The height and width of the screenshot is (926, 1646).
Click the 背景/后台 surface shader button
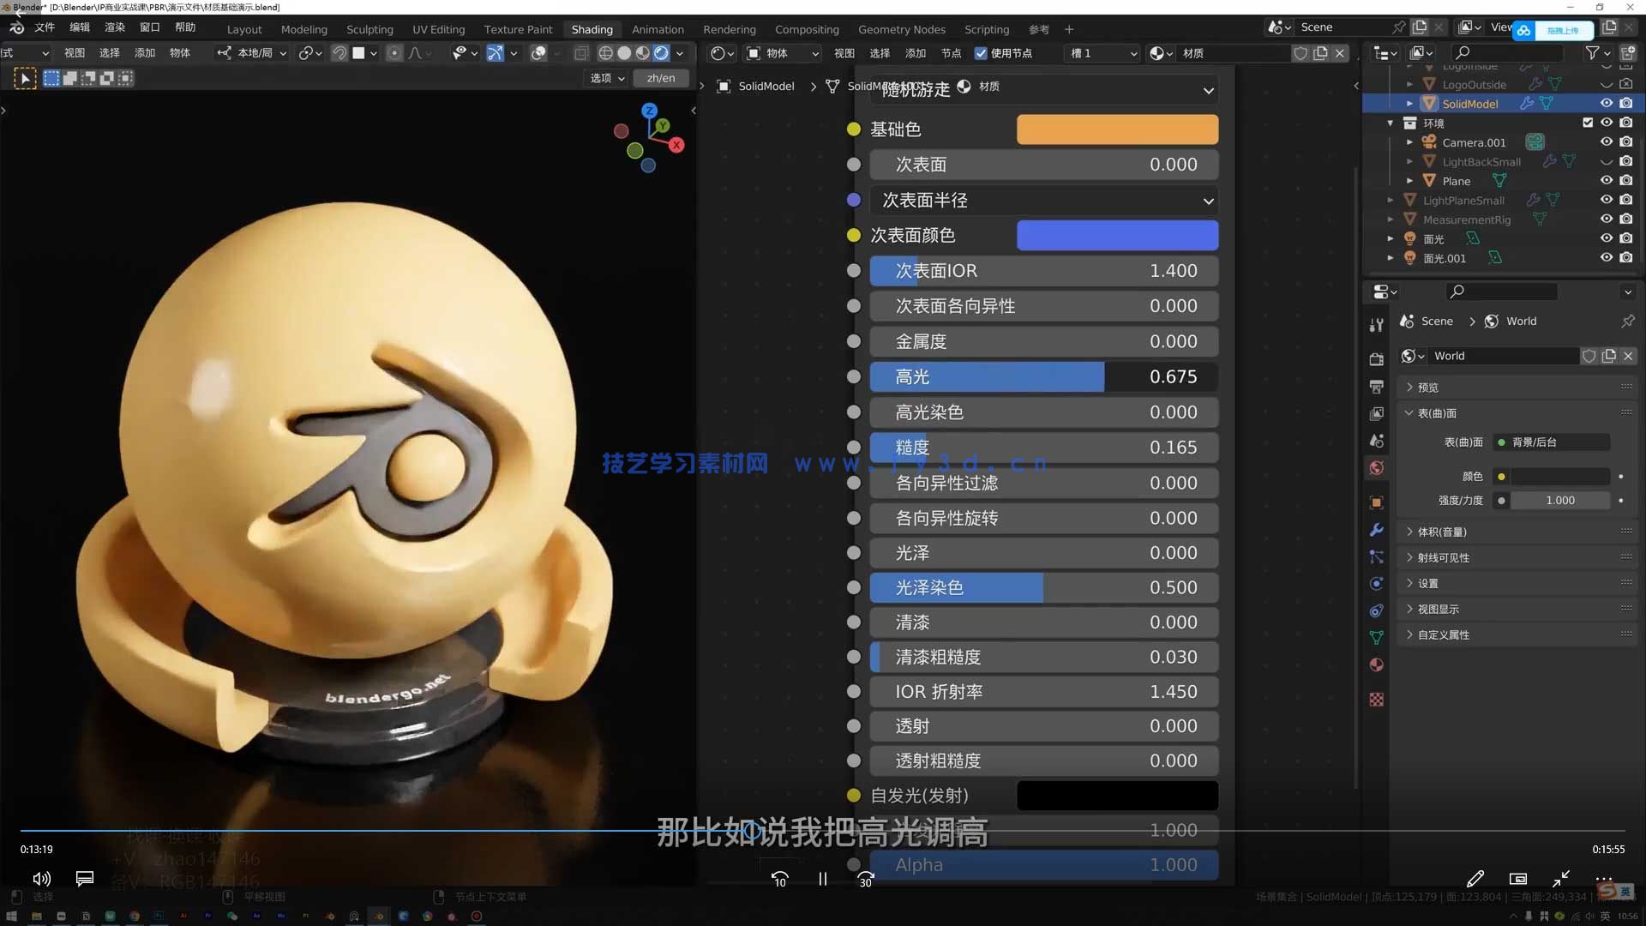click(1552, 442)
